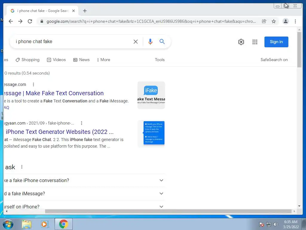Image resolution: width=306 pixels, height=230 pixels.
Task: Click the vertical scrollbar thumb
Action: point(299,50)
